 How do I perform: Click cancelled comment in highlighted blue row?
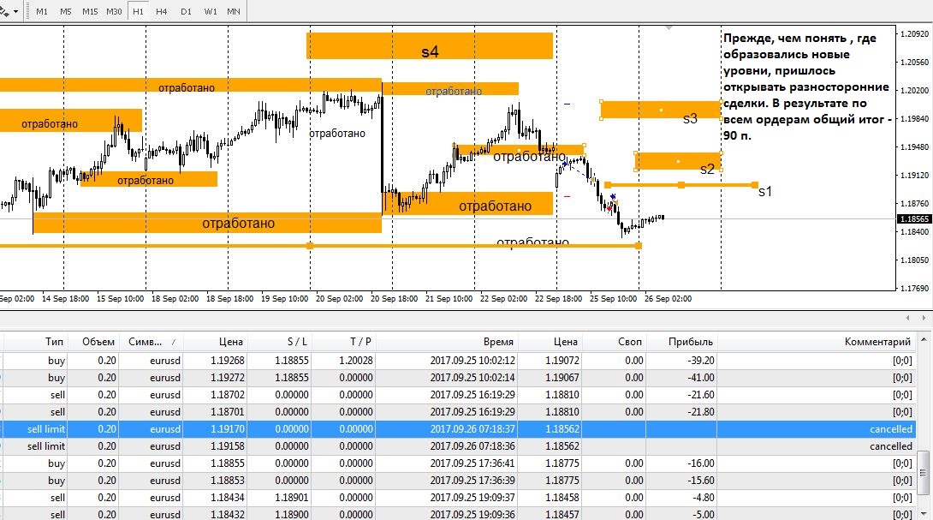(x=891, y=429)
